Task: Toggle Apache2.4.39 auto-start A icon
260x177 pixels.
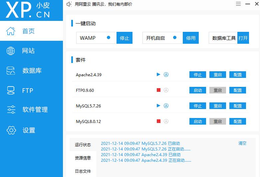Action: (x=166, y=75)
